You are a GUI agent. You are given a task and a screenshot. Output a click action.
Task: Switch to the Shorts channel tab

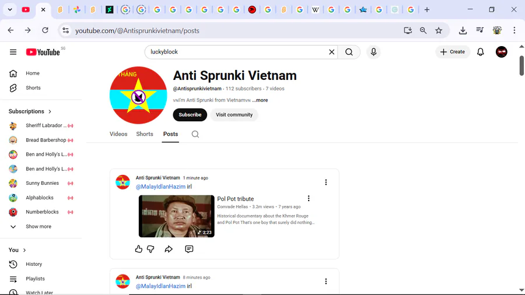coord(145,134)
